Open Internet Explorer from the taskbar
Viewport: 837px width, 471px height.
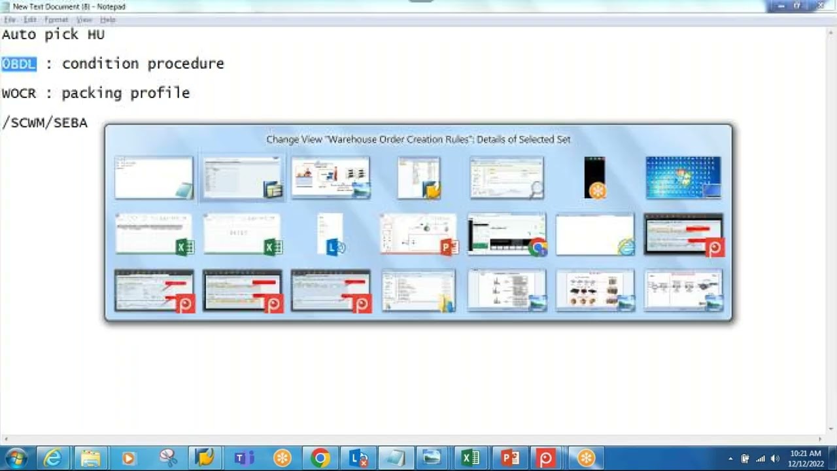pyautogui.click(x=52, y=458)
